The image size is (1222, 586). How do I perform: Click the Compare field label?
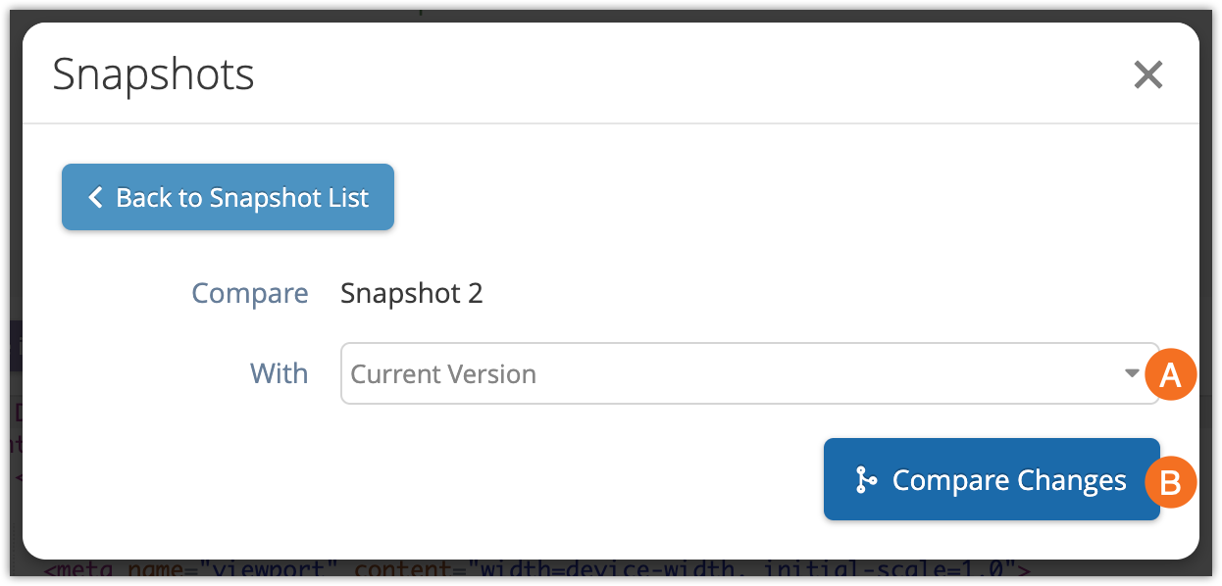tap(249, 293)
